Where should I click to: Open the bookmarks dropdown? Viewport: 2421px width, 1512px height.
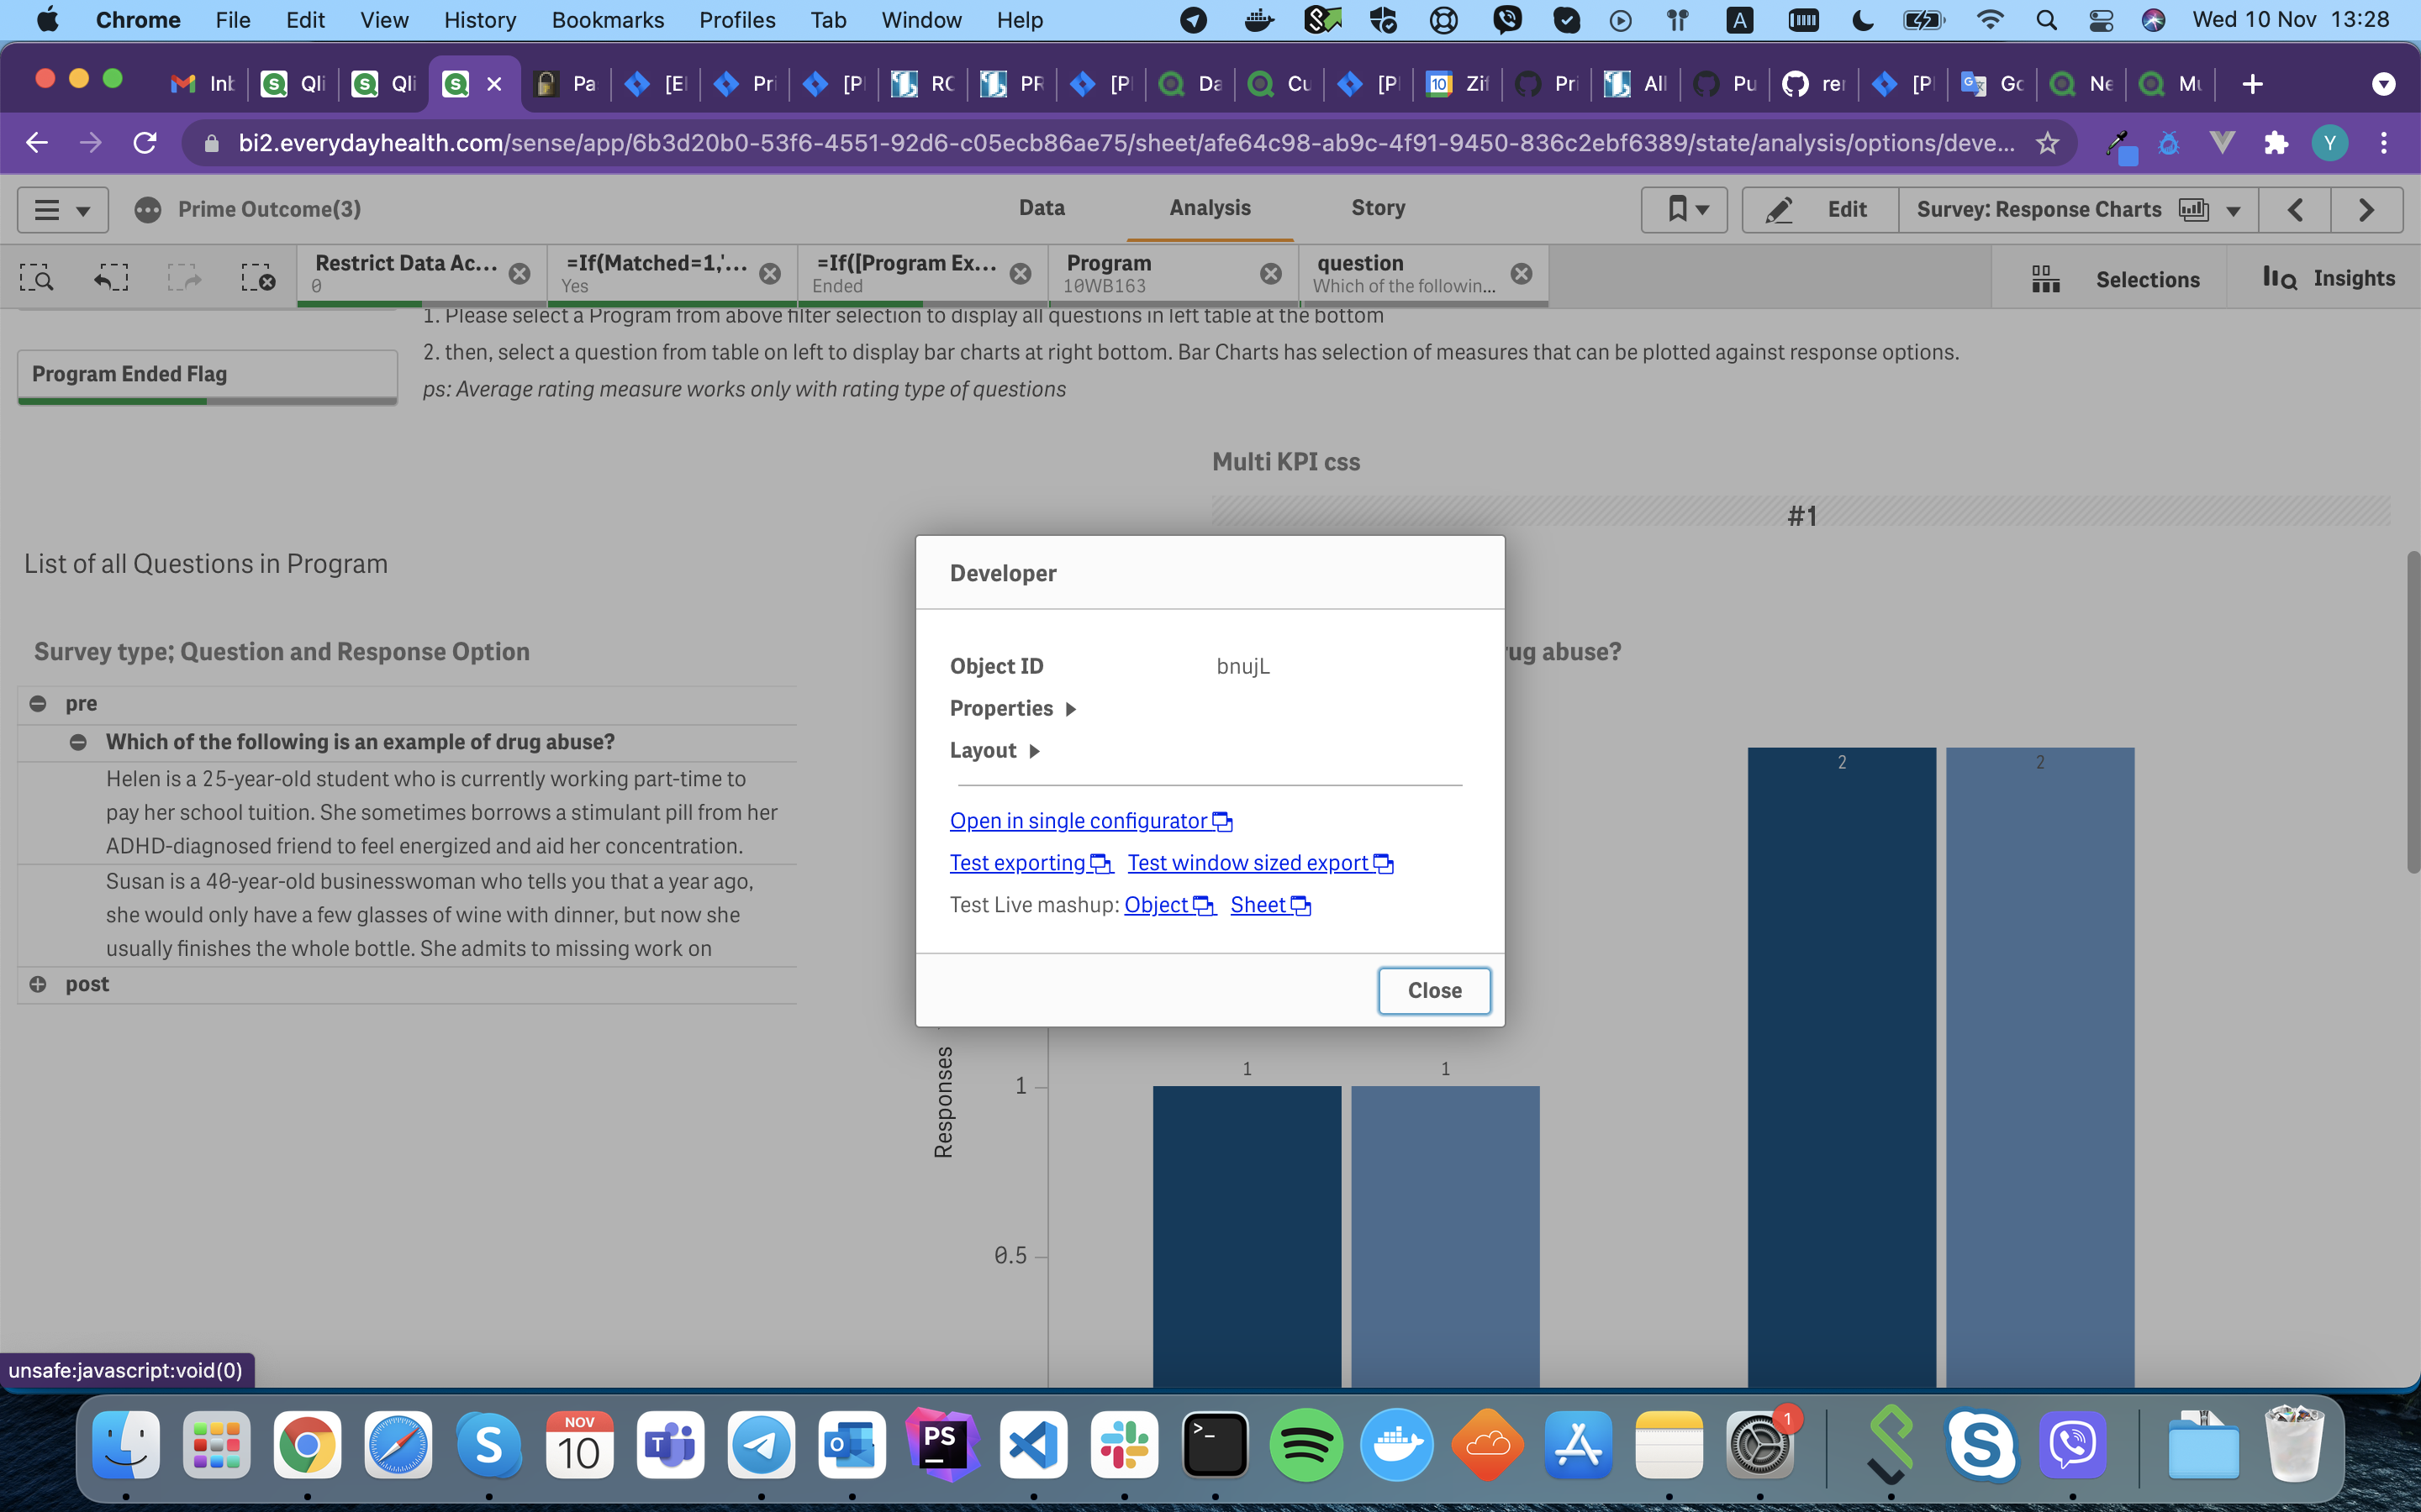click(1685, 210)
